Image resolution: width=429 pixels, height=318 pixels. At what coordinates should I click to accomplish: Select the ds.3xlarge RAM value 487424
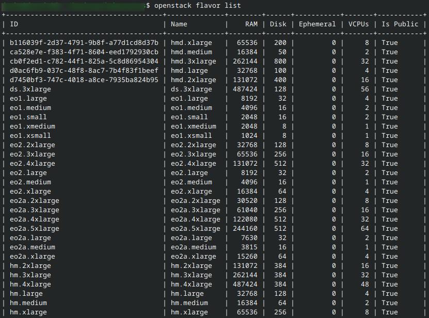point(246,89)
